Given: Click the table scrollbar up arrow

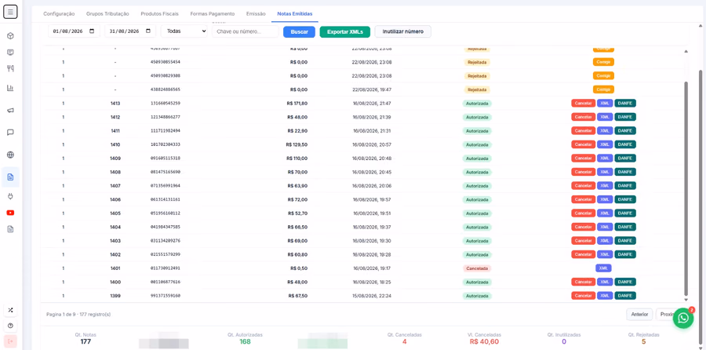Looking at the screenshot, I should (x=686, y=52).
